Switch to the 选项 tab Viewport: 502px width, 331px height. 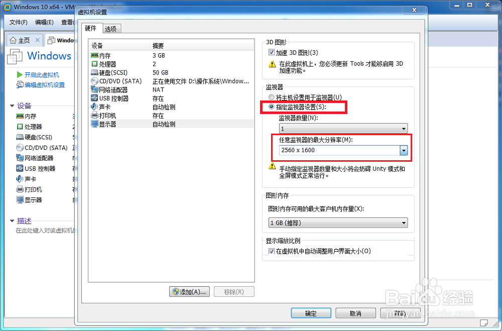[x=111, y=29]
